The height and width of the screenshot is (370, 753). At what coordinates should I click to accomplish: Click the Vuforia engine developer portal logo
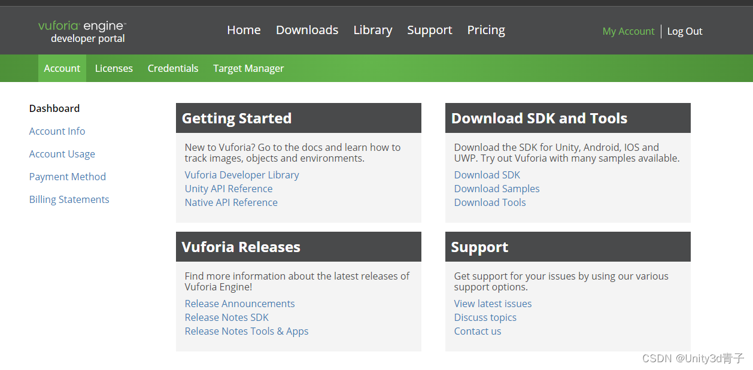(82, 32)
